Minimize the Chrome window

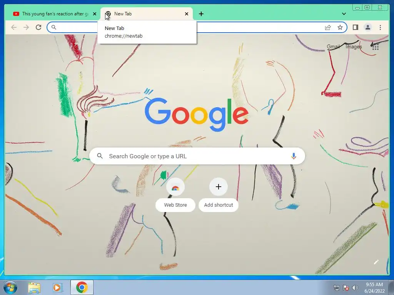357,7
